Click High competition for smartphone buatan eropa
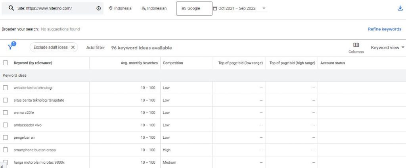 coord(167,150)
